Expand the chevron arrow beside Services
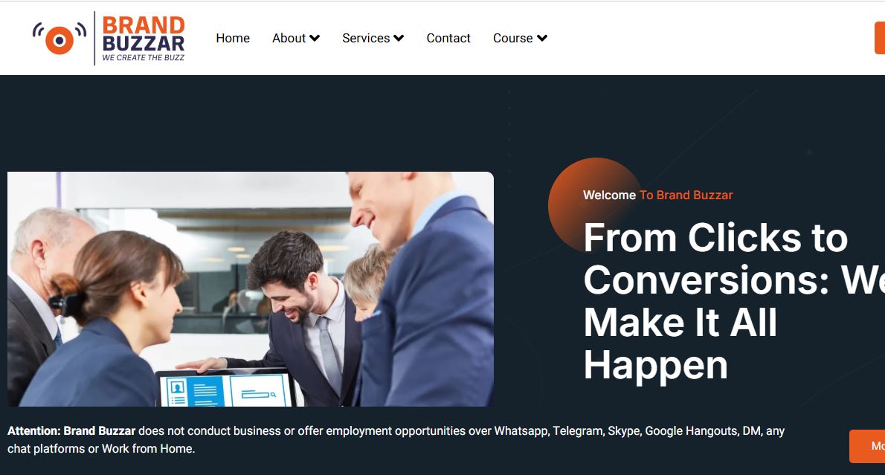This screenshot has width=885, height=475. tap(399, 39)
